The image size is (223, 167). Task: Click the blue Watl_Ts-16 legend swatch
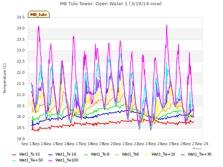click(x=50, y=154)
